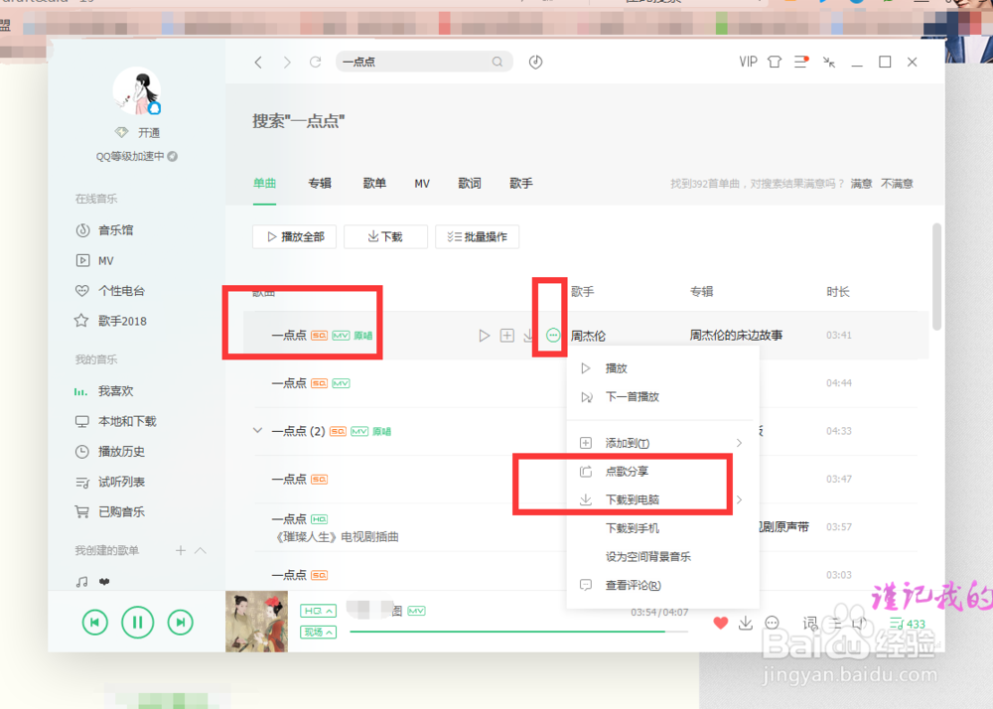Choose 下载到电脑 in context menu
This screenshot has height=709, width=993.
(x=662, y=500)
